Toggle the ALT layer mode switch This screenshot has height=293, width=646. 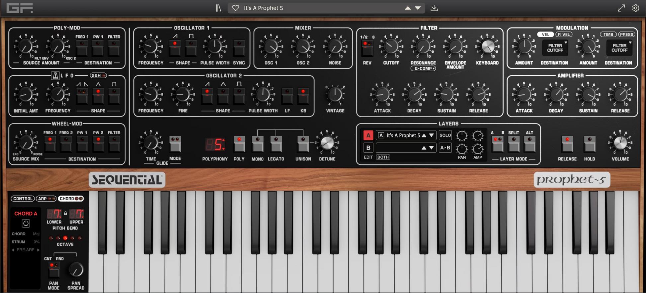tap(529, 144)
